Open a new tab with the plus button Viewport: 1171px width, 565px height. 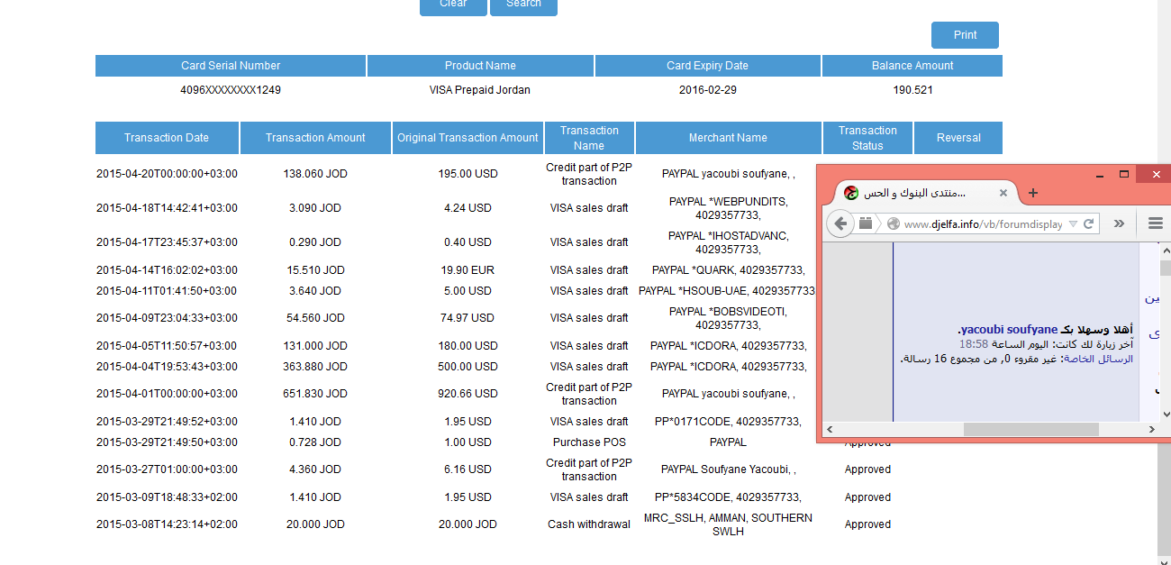(x=1033, y=193)
